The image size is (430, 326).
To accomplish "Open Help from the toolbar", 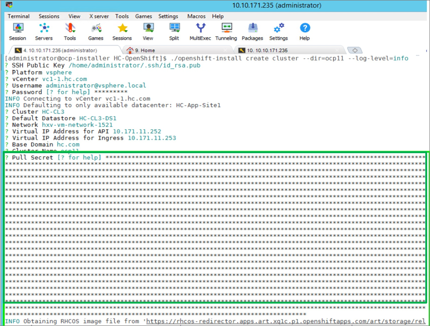I will (x=304, y=31).
